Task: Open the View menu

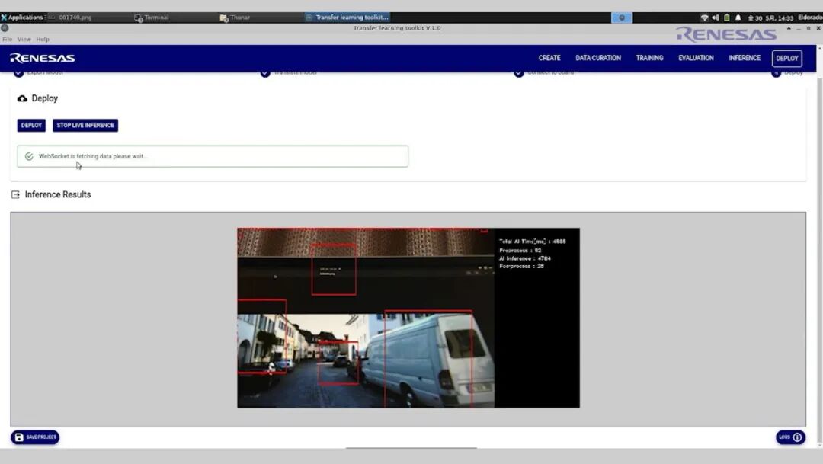Action: coord(24,40)
